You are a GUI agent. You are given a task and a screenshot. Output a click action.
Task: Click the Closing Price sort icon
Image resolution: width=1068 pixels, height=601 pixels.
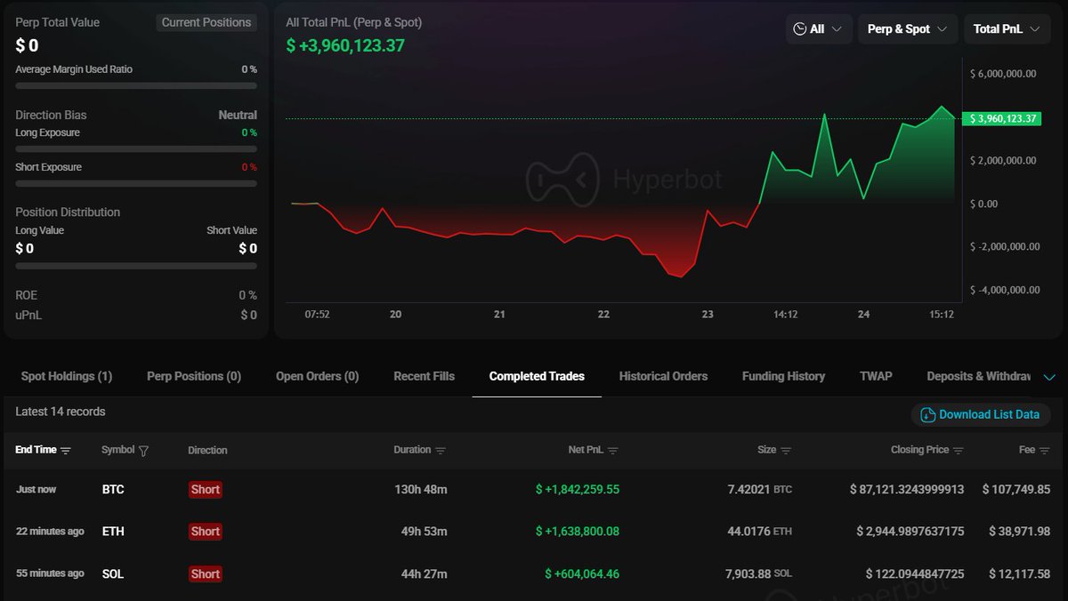point(958,451)
